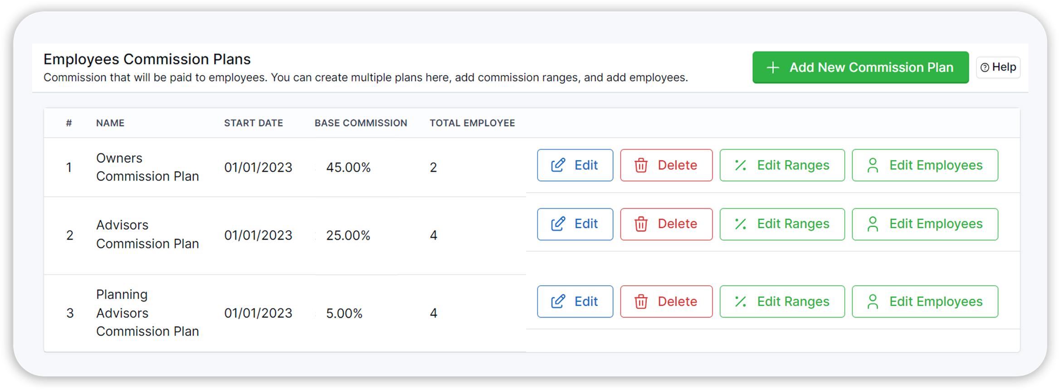This screenshot has height=390, width=1059.
Task: Edit the plan with 25.00% base commission
Action: point(575,224)
